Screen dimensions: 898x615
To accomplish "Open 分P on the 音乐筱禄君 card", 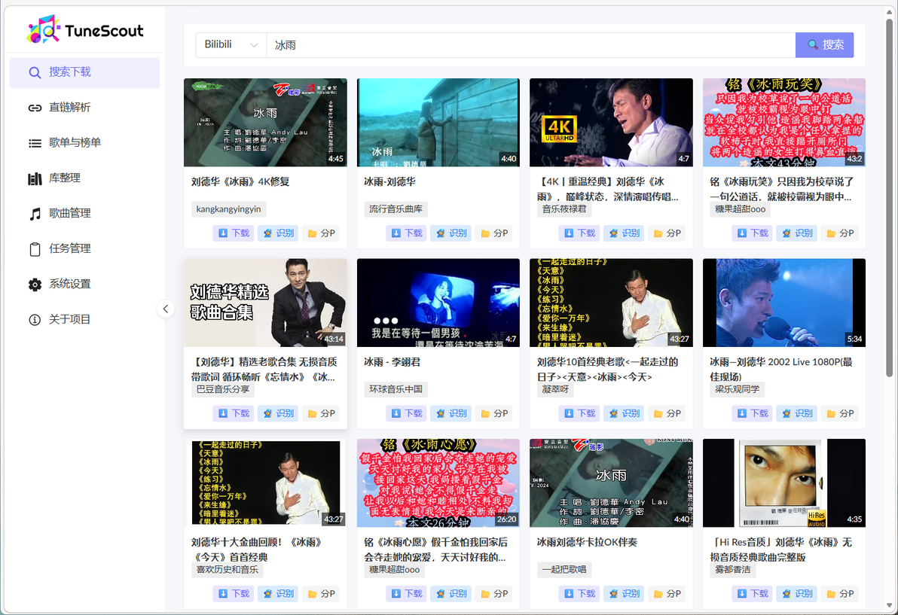I will (x=667, y=233).
